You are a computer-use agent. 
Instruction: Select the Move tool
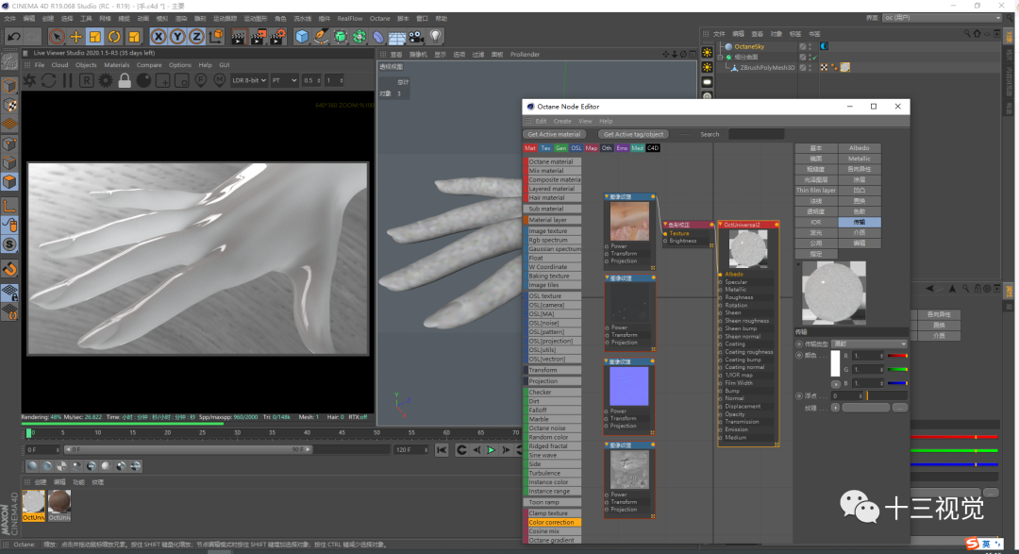click(x=76, y=37)
